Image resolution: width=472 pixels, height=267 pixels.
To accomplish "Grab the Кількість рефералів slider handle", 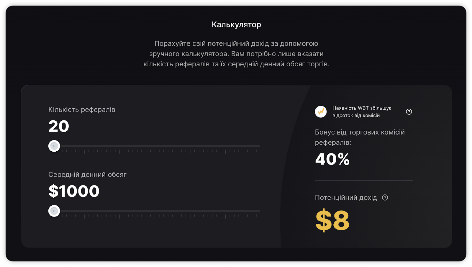I will pyautogui.click(x=54, y=146).
